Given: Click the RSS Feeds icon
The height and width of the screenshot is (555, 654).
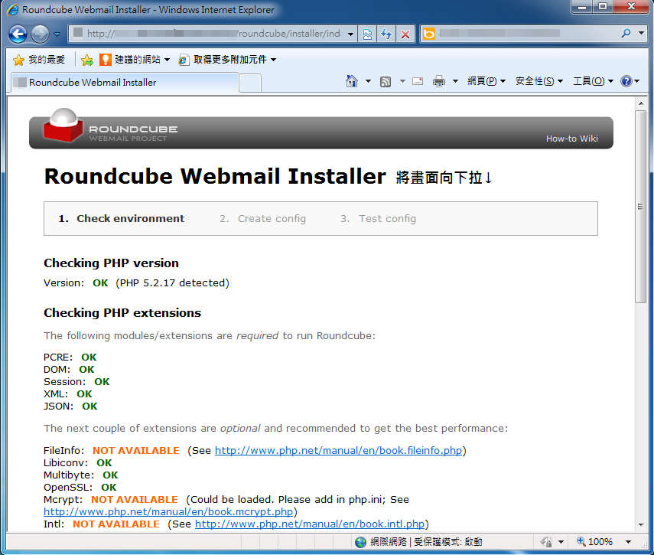Looking at the screenshot, I should point(386,81).
